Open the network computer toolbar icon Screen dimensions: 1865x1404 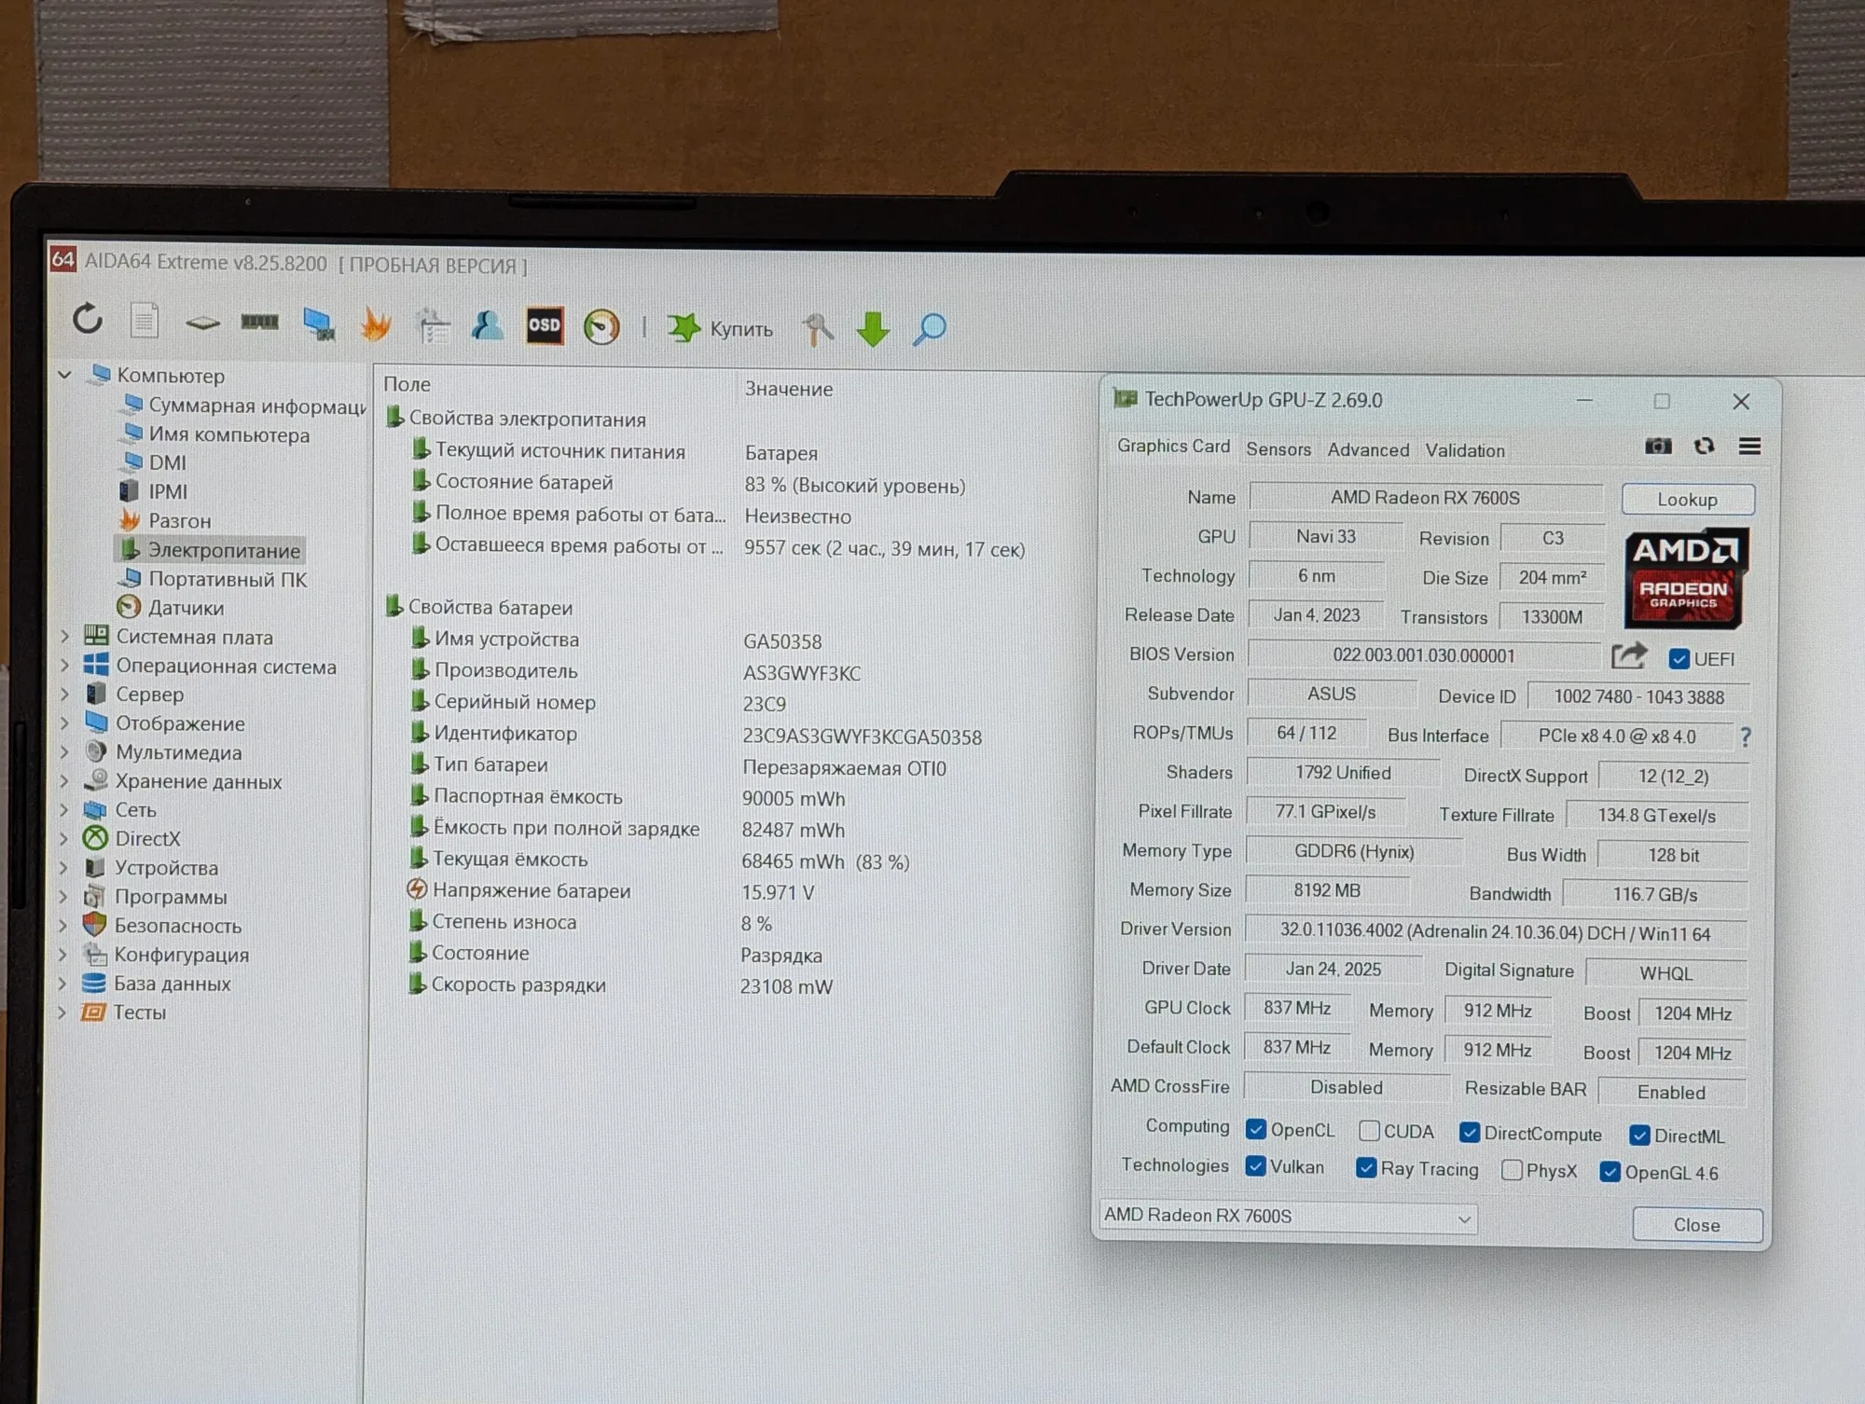[318, 323]
